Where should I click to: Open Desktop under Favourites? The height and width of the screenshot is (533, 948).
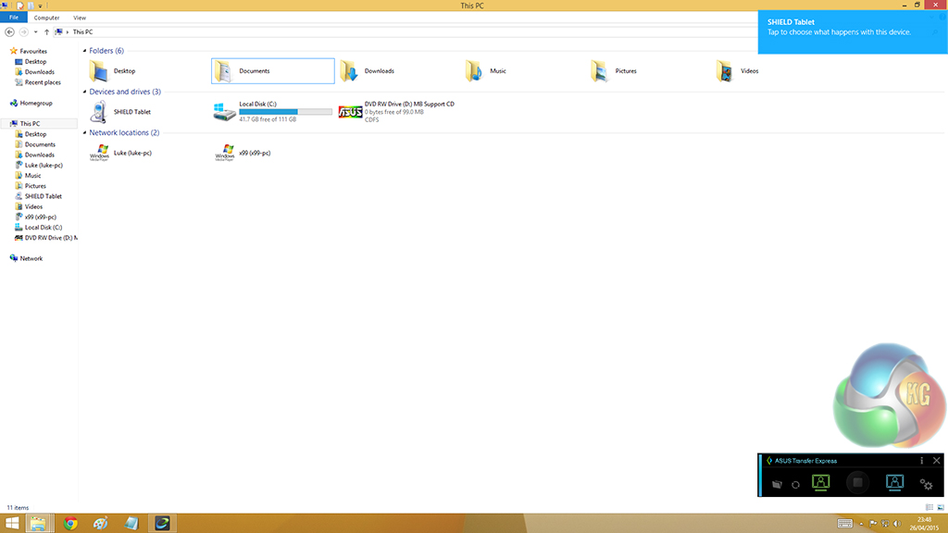coord(31,62)
